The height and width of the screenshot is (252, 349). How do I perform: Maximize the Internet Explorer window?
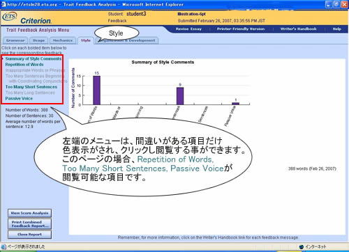(x=336, y=4)
